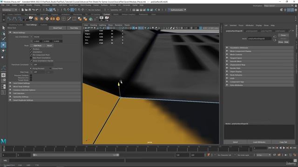Expand the Move Snap Settings section
The width and height of the screenshot is (298, 167).
(x=45, y=87)
